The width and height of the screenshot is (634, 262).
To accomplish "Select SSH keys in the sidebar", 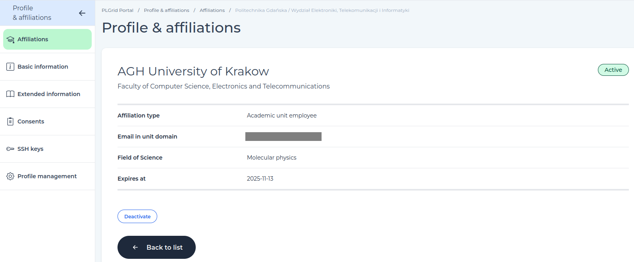I will click(47, 149).
